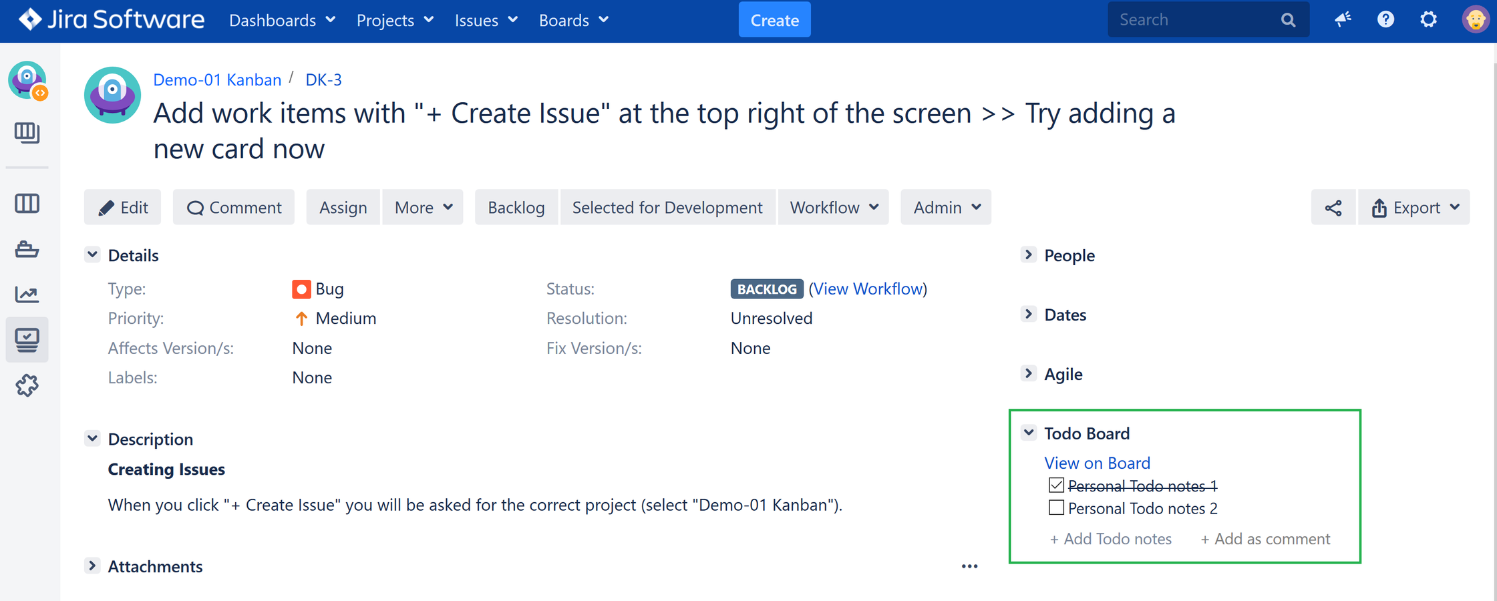Click the Unresolved resolution value
Viewport: 1497px width, 601px height.
(772, 319)
